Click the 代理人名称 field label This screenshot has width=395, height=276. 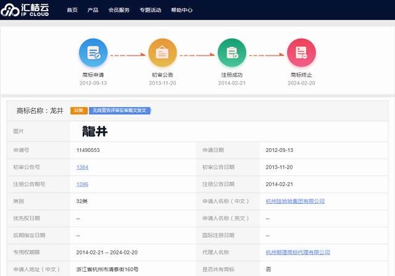pos(215,253)
